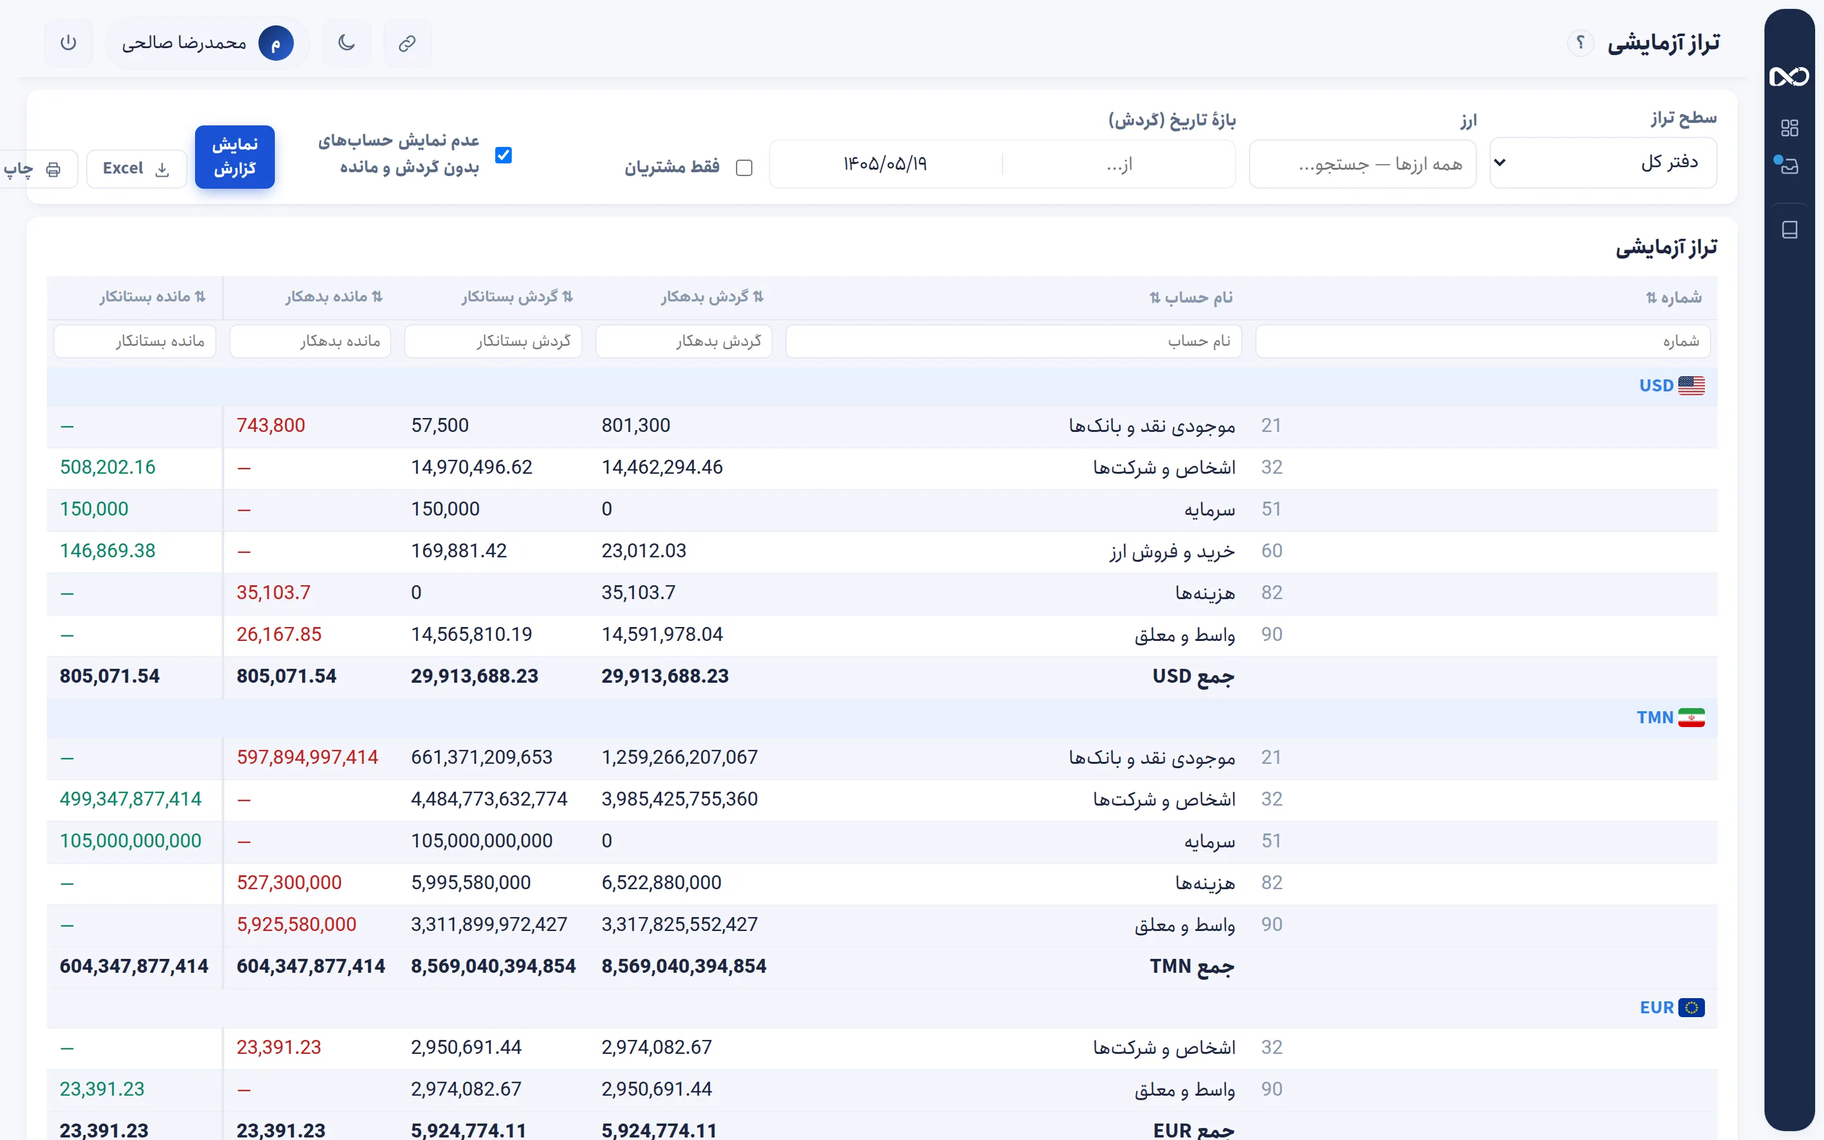The image size is (1824, 1140).
Task: Click خرید و فروش ارز account
Action: pos(1172,550)
